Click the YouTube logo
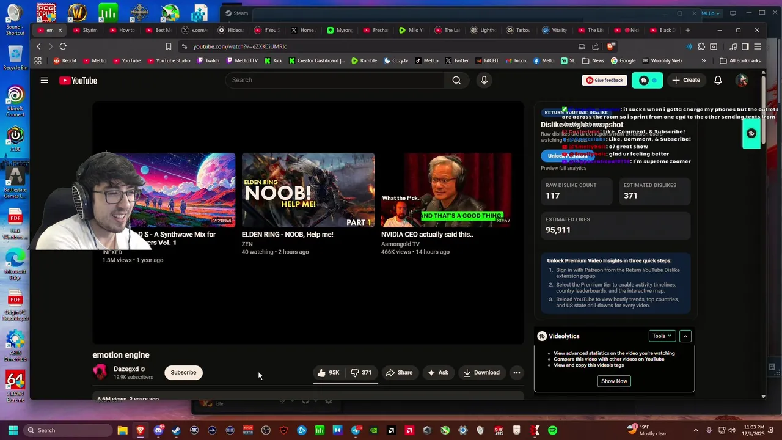Screen dimensions: 782x440 pos(78,81)
